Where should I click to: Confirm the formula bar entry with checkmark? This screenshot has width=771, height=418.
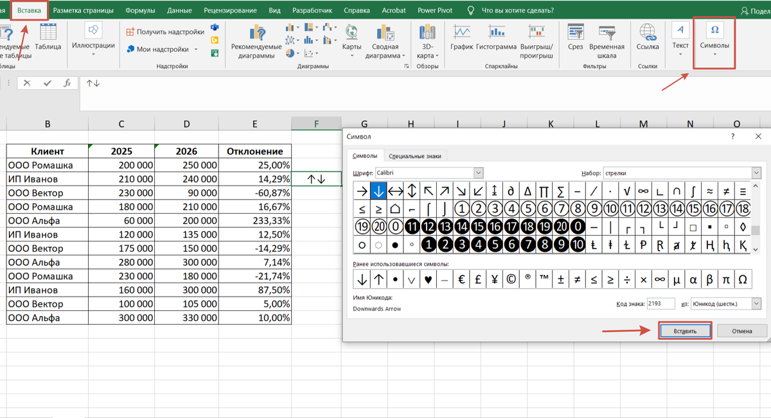pos(47,83)
